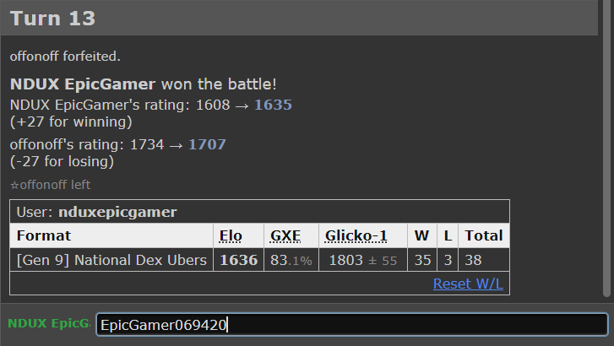Screen dimensions: 614x346
Task: Click the green NDUX EpicG username label
Action: pyautogui.click(x=49, y=323)
